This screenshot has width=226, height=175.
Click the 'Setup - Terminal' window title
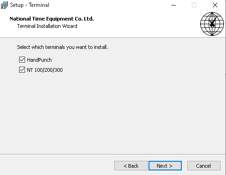pyautogui.click(x=30, y=5)
